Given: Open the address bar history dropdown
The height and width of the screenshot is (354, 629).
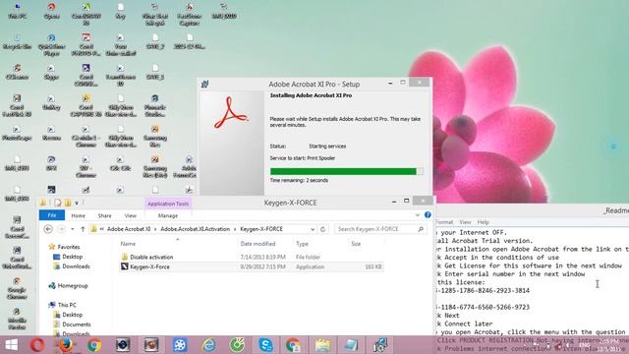Looking at the screenshot, I should coord(313,229).
